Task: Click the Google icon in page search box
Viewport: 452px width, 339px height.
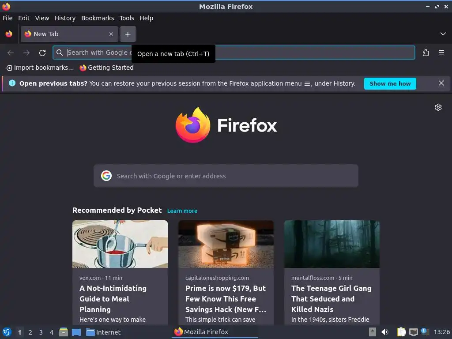Action: coord(106,176)
